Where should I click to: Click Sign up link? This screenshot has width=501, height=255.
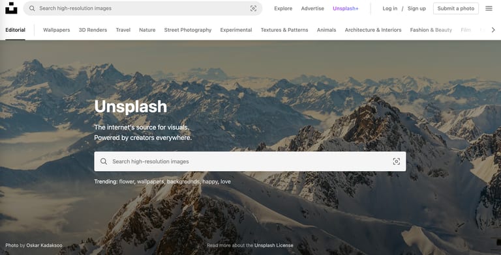(417, 8)
